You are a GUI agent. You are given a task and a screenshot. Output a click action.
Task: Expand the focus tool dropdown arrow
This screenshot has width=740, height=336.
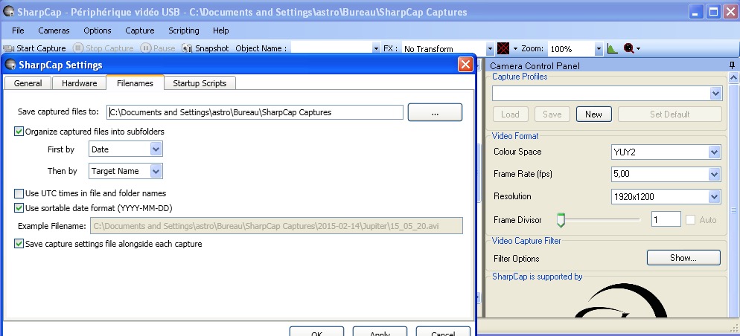click(x=638, y=48)
